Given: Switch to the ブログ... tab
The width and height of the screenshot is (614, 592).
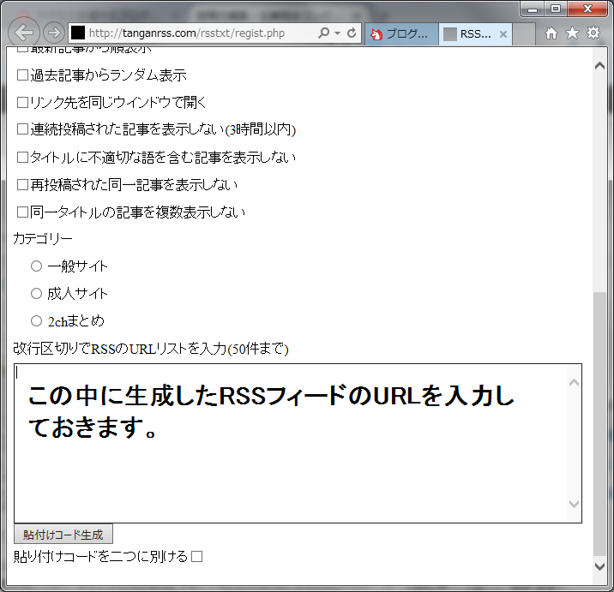Looking at the screenshot, I should tap(401, 34).
